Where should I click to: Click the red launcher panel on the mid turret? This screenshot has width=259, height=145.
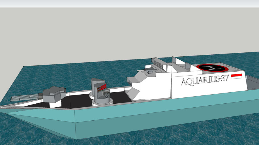click(x=102, y=88)
